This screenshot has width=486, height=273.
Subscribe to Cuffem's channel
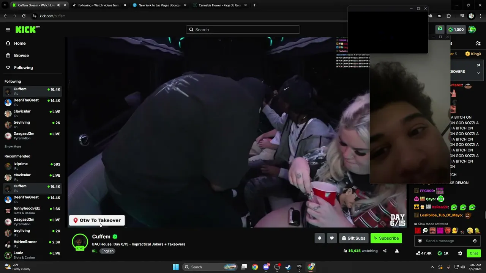tap(386, 238)
